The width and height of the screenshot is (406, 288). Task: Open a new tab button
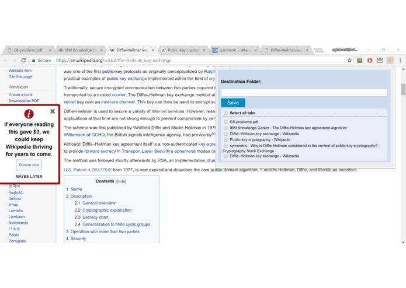[318, 50]
